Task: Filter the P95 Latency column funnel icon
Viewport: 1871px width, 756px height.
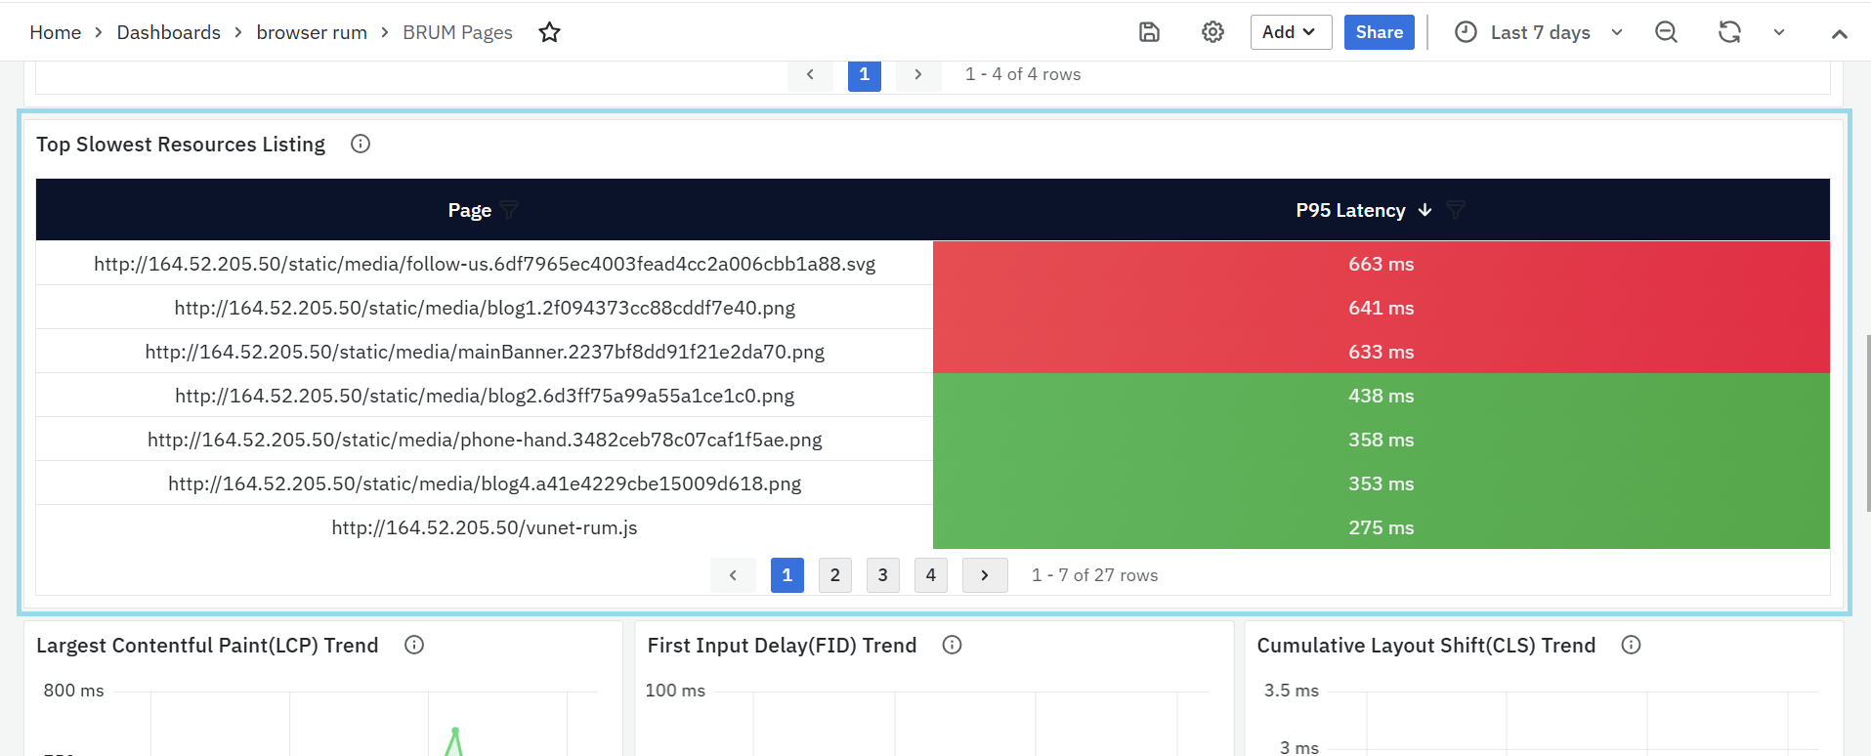Action: coord(1455,210)
